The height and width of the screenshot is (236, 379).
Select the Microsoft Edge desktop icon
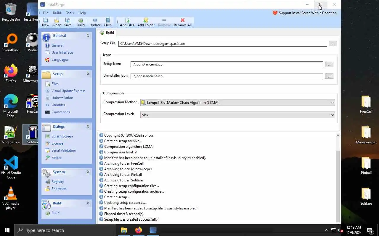[x=11, y=106]
